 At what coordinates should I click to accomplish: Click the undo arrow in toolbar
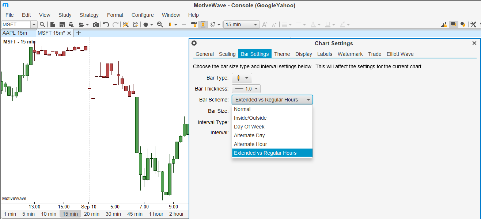[106, 24]
